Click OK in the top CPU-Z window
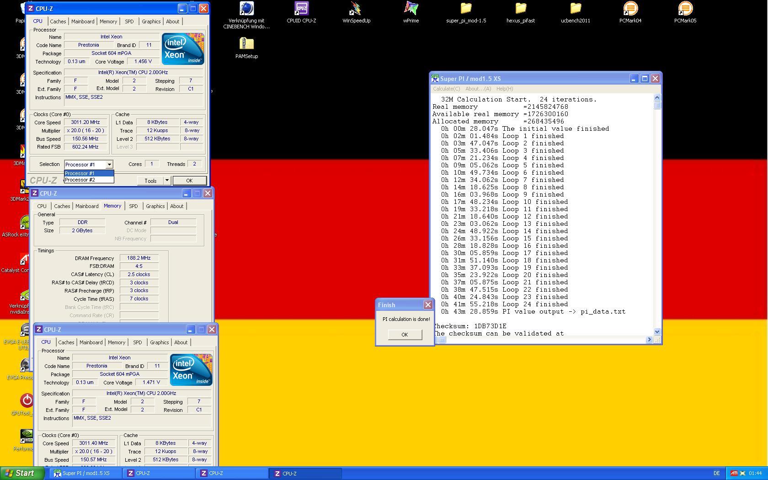This screenshot has height=480, width=768. click(x=189, y=181)
